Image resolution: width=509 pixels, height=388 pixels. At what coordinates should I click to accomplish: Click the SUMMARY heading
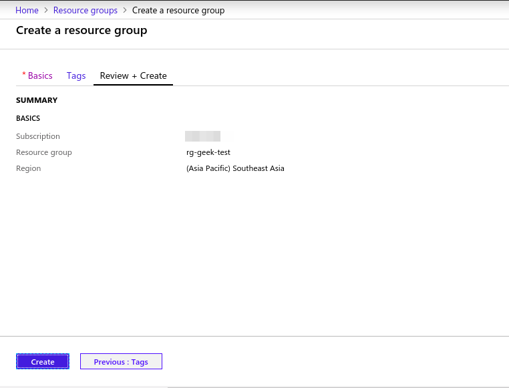tap(37, 100)
